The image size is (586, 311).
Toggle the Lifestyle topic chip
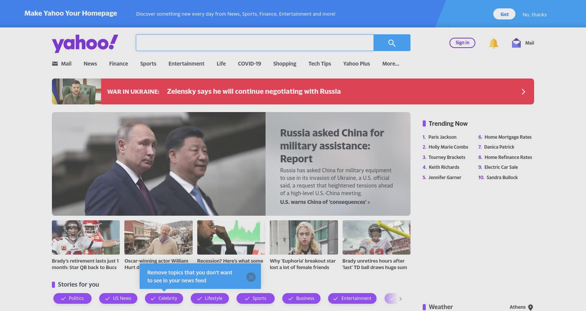(x=210, y=298)
